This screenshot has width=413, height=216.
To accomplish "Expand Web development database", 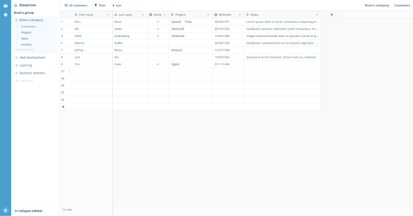I will [x=32, y=58].
